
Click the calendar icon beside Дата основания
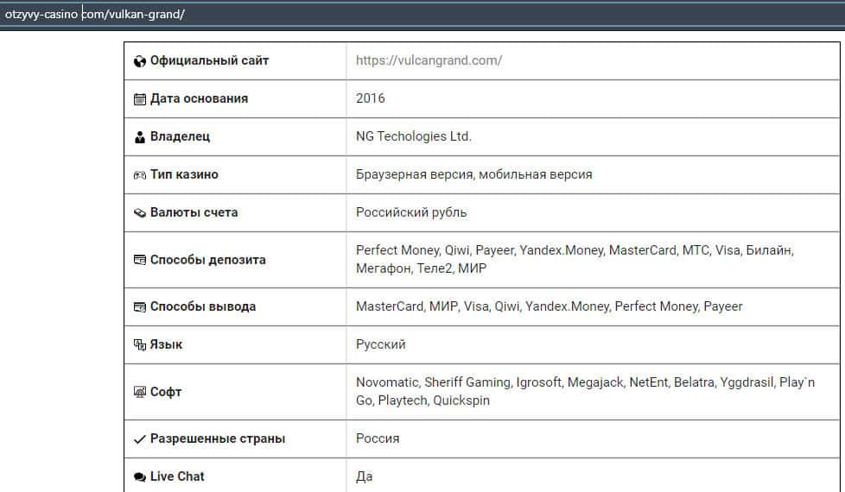pos(140,99)
